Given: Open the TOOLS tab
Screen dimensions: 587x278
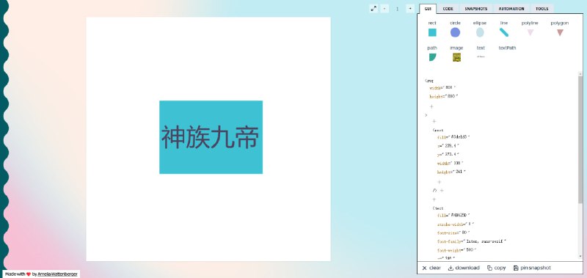Looking at the screenshot, I should click(x=542, y=9).
